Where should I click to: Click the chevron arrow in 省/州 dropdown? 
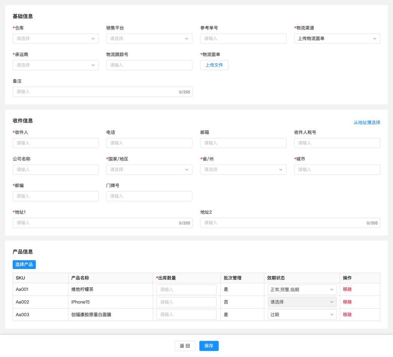click(x=281, y=169)
